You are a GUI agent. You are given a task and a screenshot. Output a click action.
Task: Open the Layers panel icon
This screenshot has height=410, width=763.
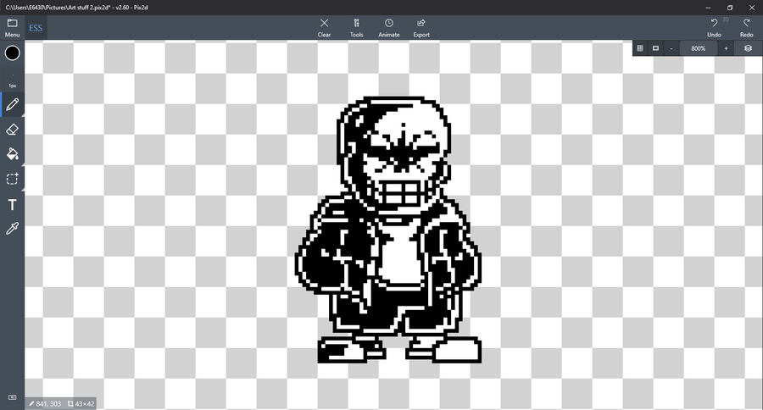(748, 48)
